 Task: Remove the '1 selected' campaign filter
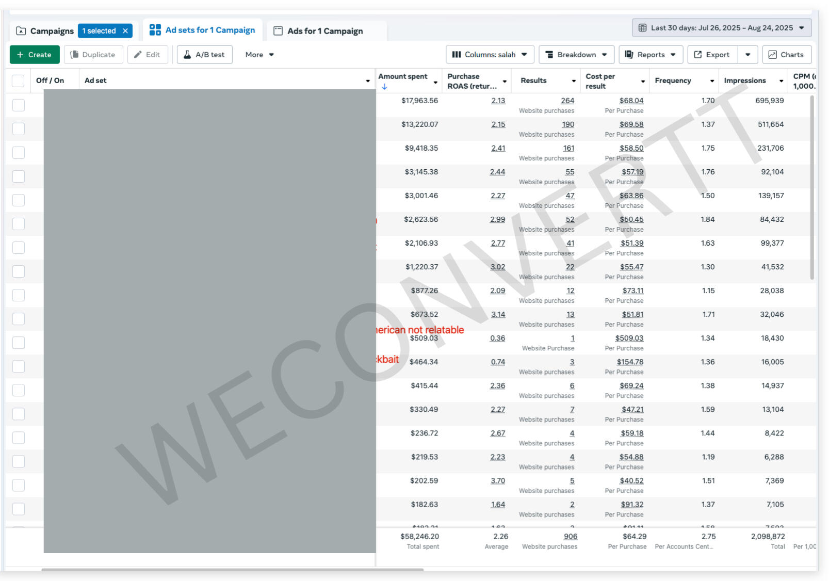coord(125,31)
